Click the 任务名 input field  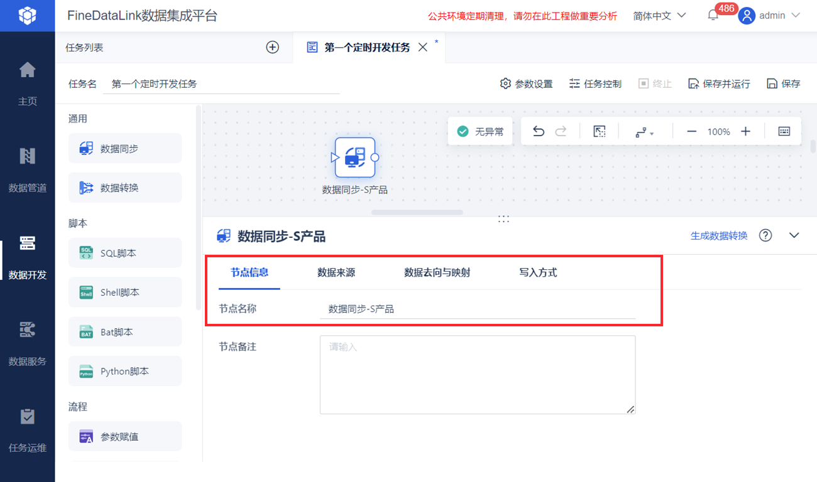point(221,83)
